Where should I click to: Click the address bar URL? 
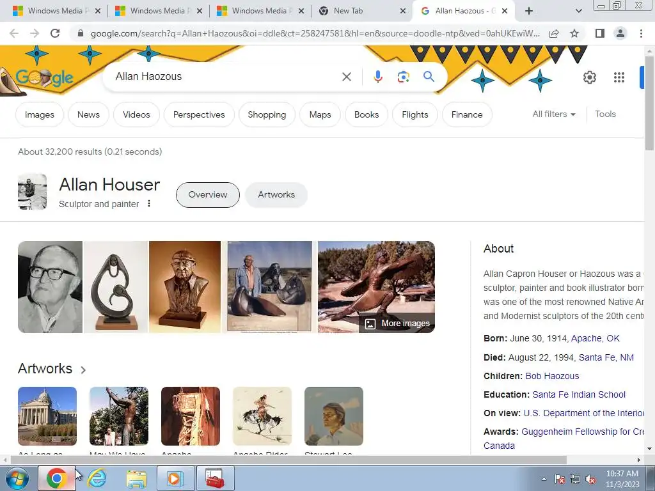pyautogui.click(x=315, y=33)
